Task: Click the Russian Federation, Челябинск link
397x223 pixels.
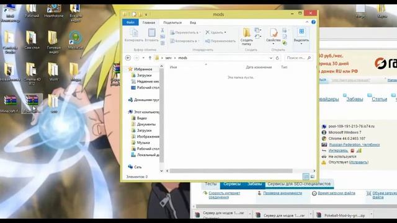Action: [x=354, y=144]
